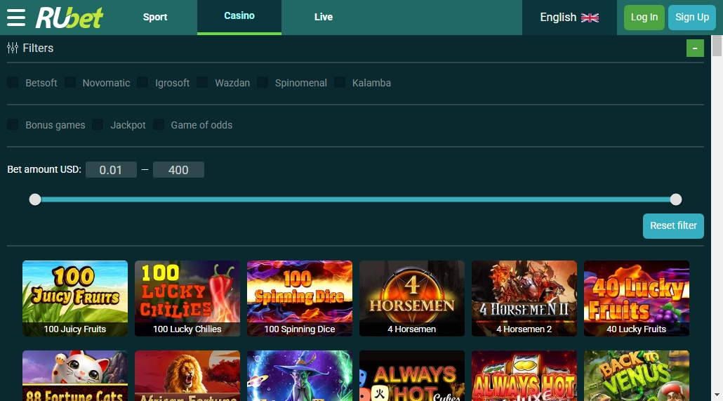723x401 pixels.
Task: Enable the Jackpot filter
Action: coord(98,124)
